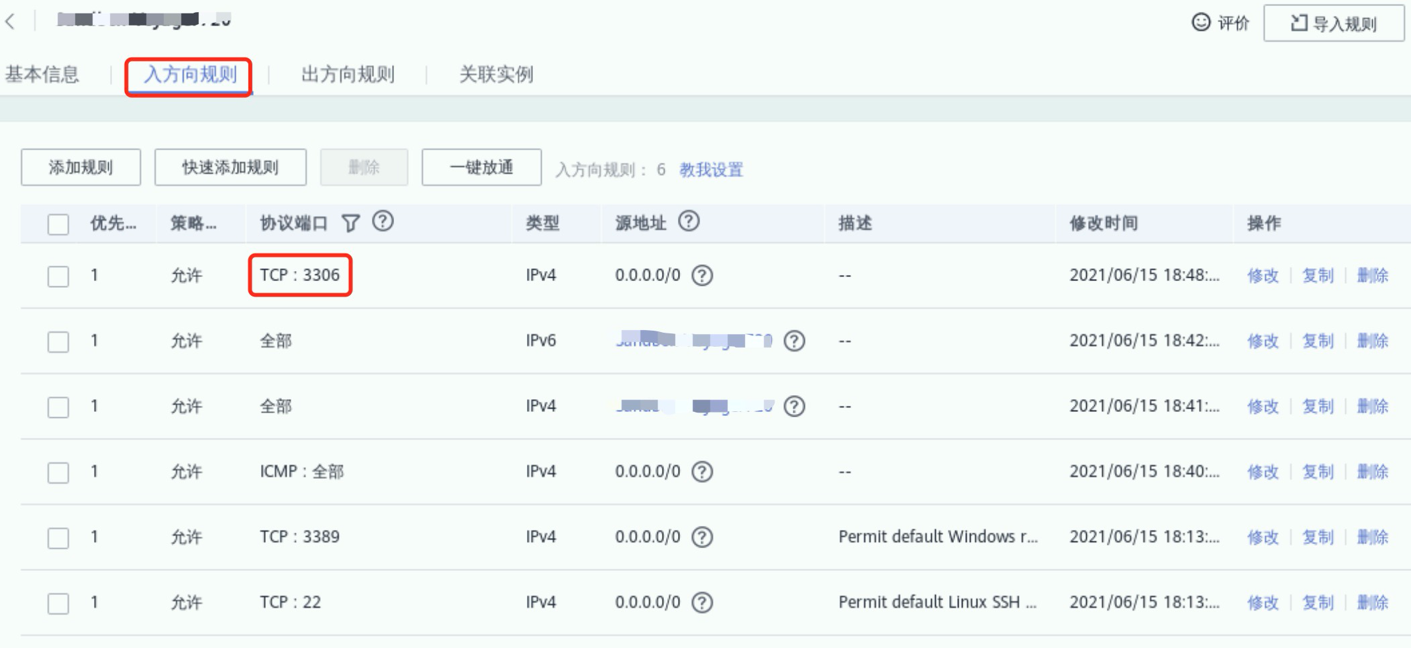Click the 添加规则 button
This screenshot has height=648, width=1411.
tap(81, 168)
